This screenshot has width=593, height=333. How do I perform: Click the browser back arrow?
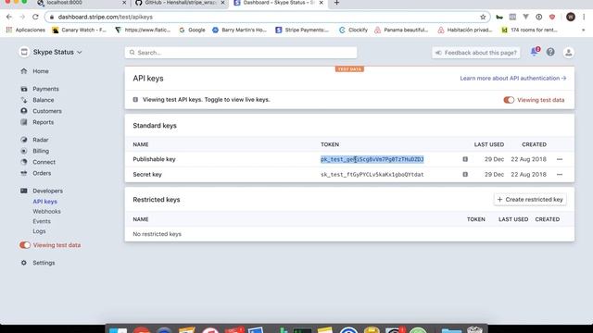pos(9,17)
